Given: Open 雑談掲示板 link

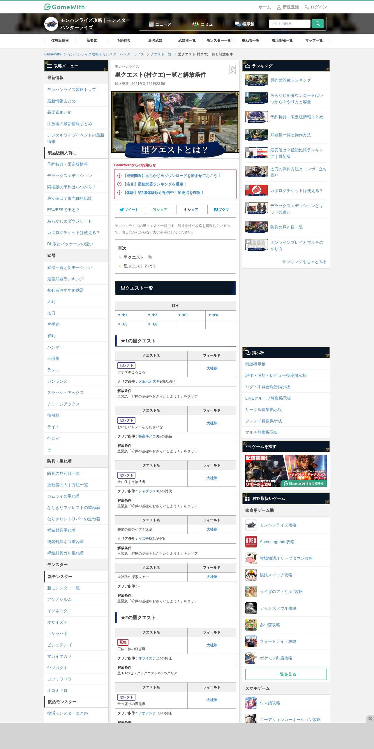Looking at the screenshot, I should click(x=255, y=364).
